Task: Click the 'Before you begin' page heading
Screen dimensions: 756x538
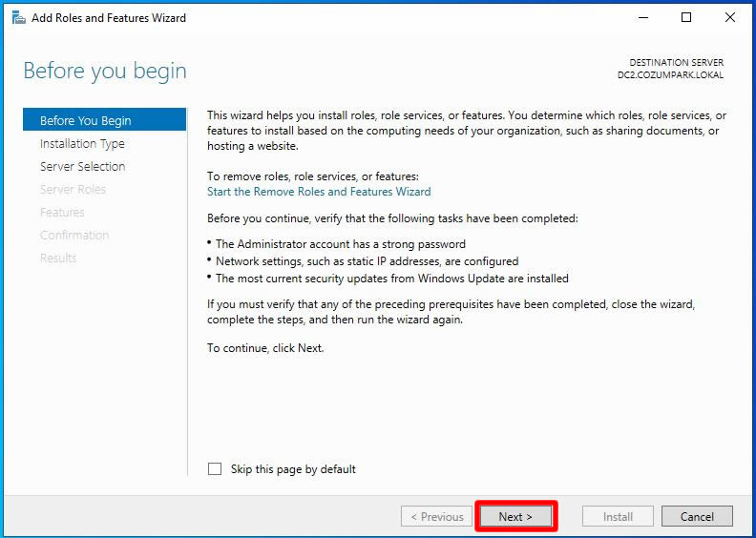Action: (x=105, y=72)
